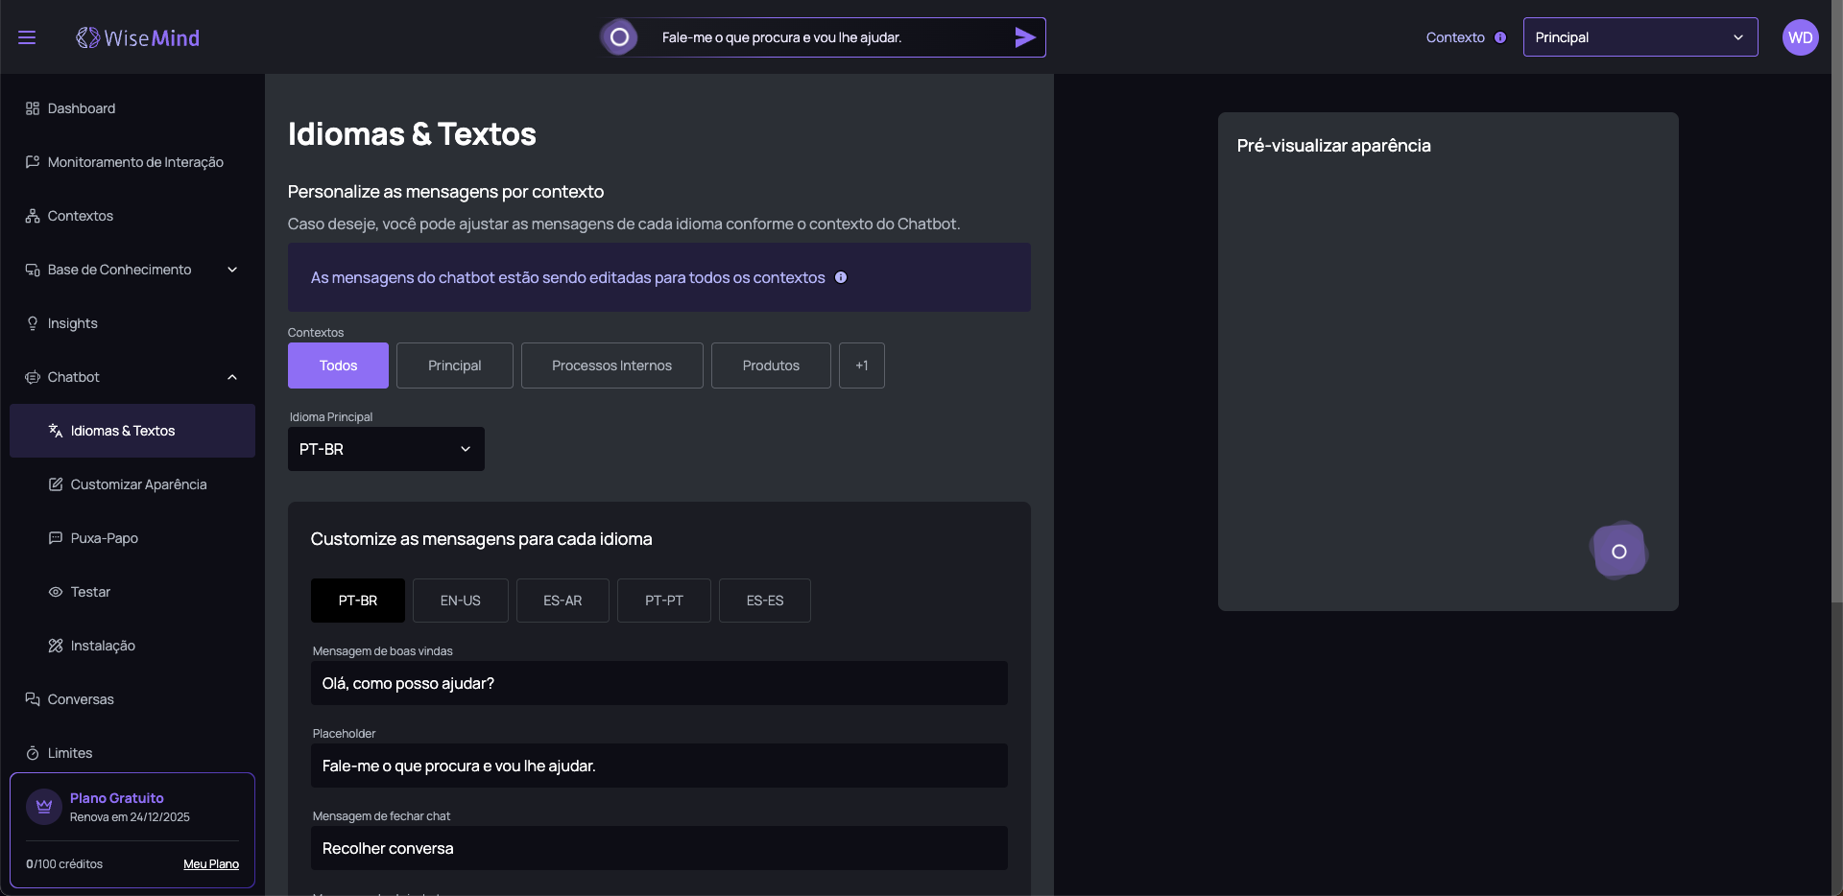This screenshot has width=1843, height=896.
Task: Open the WD user avatar
Action: tap(1800, 37)
